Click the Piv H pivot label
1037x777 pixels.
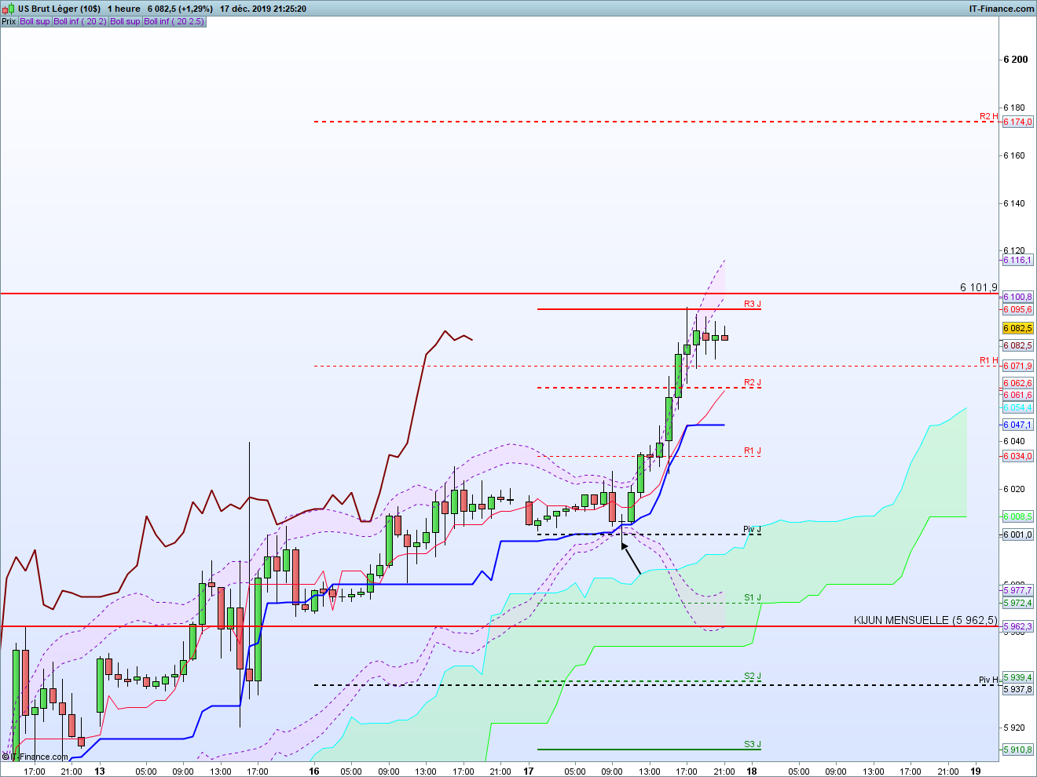pos(988,680)
